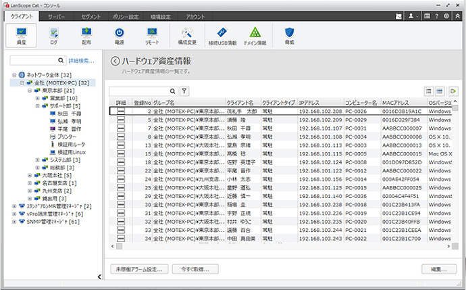Viewport: 466px width, 290px height.
Task: Open 詳細検索... link
Action: pyautogui.click(x=81, y=61)
